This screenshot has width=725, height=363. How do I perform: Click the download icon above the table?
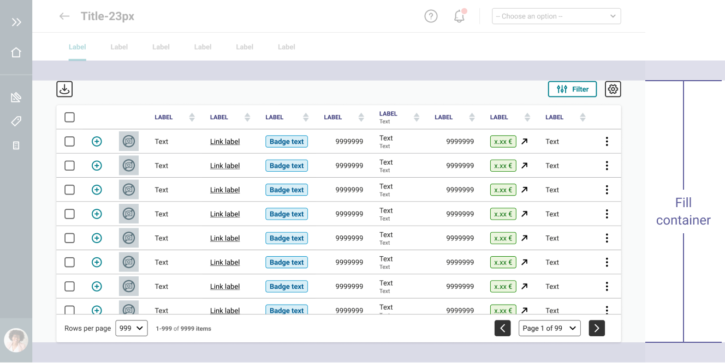(64, 89)
